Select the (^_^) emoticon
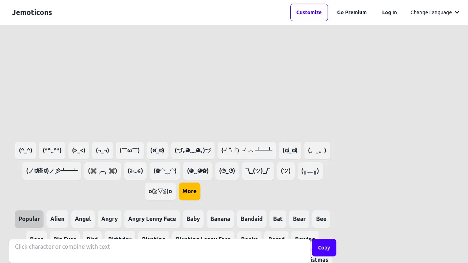 tap(26, 150)
